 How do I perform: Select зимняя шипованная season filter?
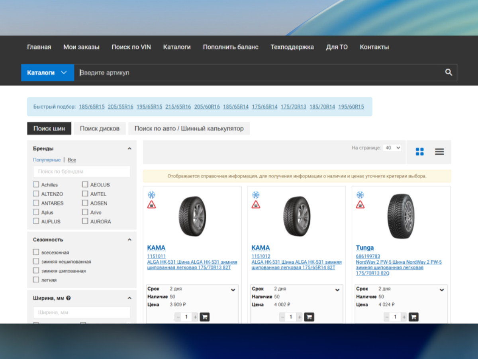(x=36, y=271)
